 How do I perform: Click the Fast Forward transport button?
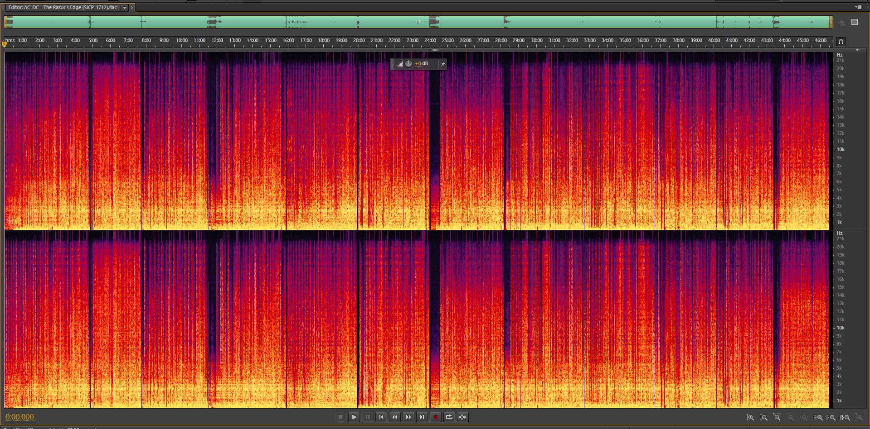[408, 417]
